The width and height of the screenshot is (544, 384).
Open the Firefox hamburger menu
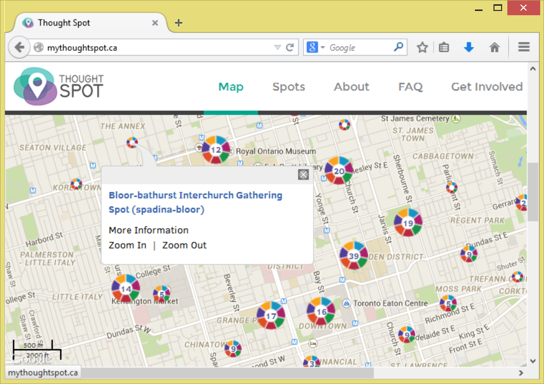click(x=524, y=47)
